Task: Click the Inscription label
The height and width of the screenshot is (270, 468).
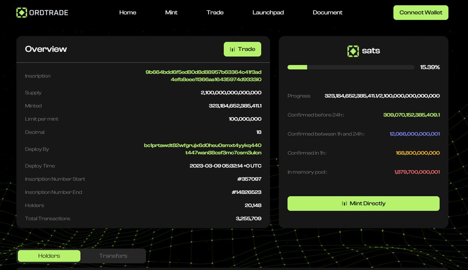Action: (38, 76)
